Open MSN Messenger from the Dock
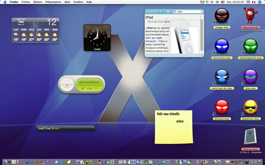 (61, 162)
